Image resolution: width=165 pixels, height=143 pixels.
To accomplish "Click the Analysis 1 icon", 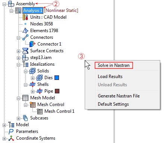I will click(x=18, y=10).
